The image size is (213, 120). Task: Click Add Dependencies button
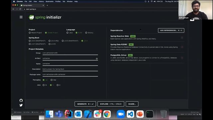[x=171, y=30]
